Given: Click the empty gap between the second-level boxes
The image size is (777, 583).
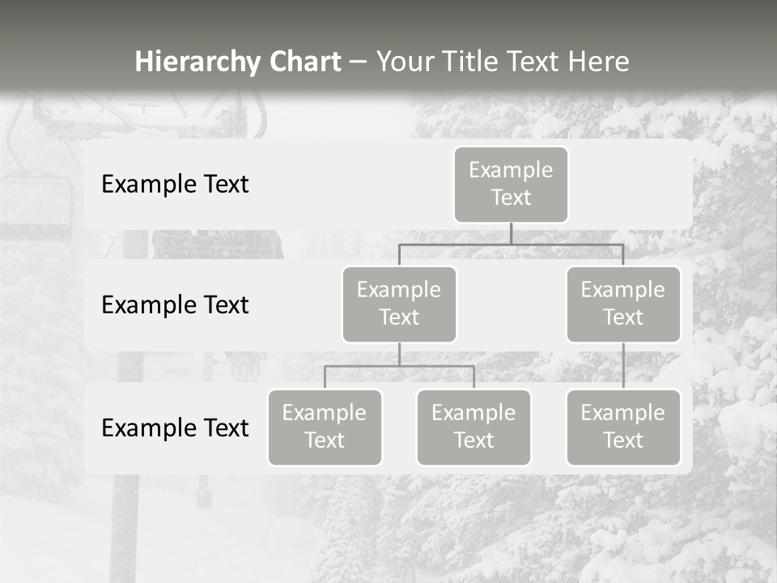Looking at the screenshot, I should pyautogui.click(x=511, y=305).
